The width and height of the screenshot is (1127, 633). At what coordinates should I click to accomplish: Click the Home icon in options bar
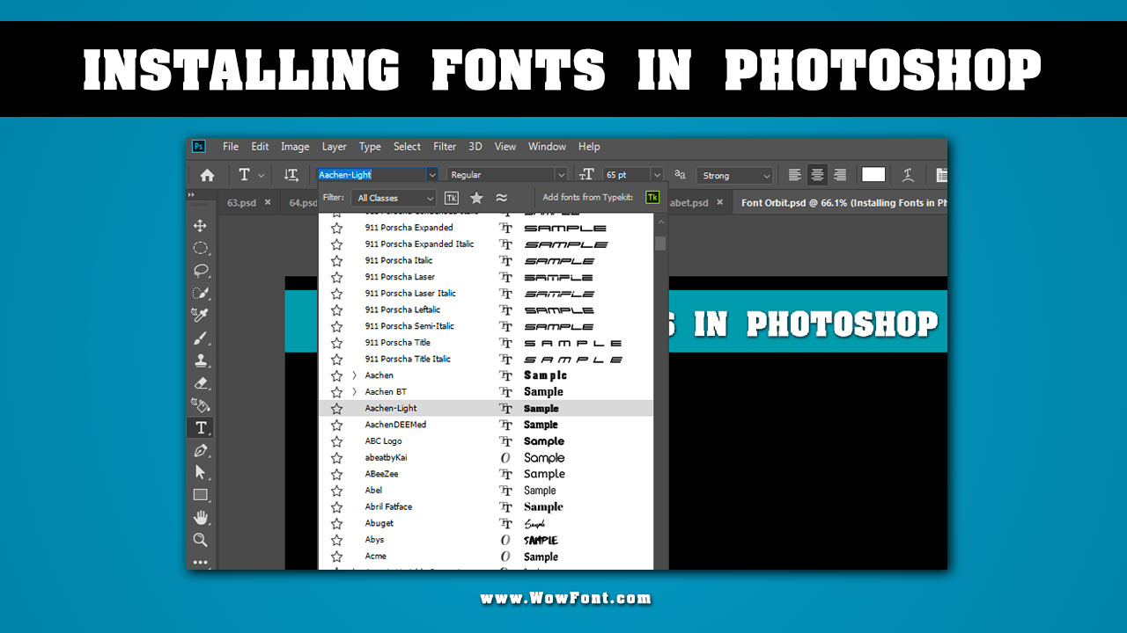point(207,175)
